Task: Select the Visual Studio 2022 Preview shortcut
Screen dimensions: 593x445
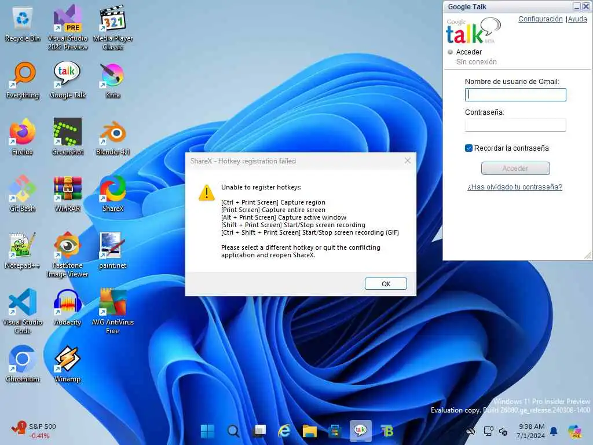Action: click(68, 27)
